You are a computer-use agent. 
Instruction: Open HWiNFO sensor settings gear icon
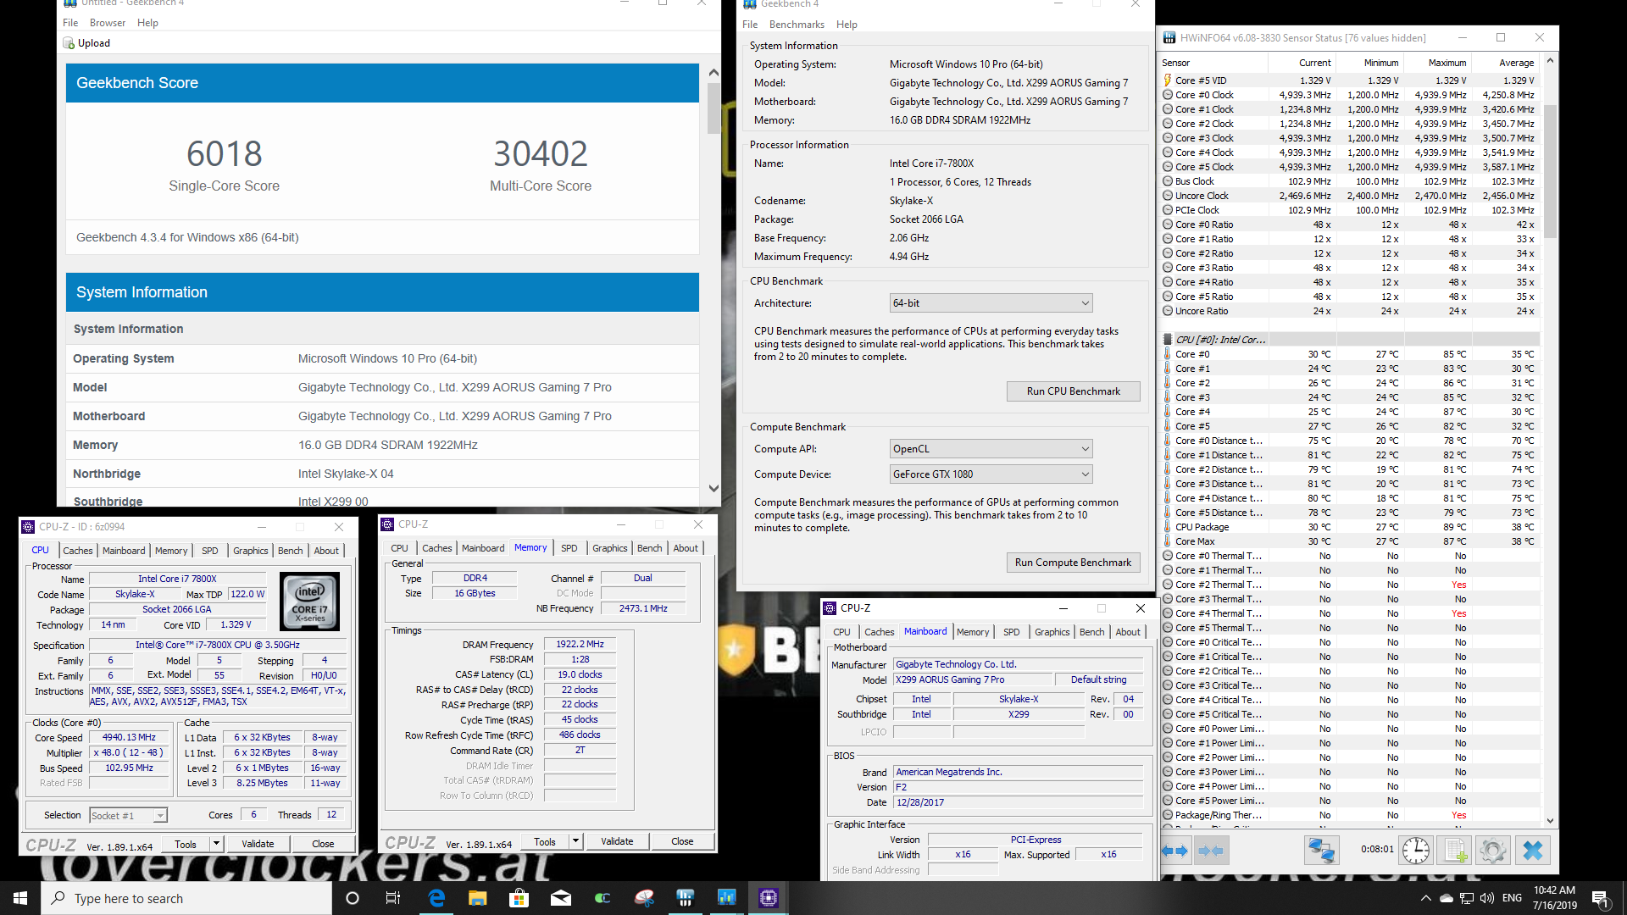tap(1493, 851)
